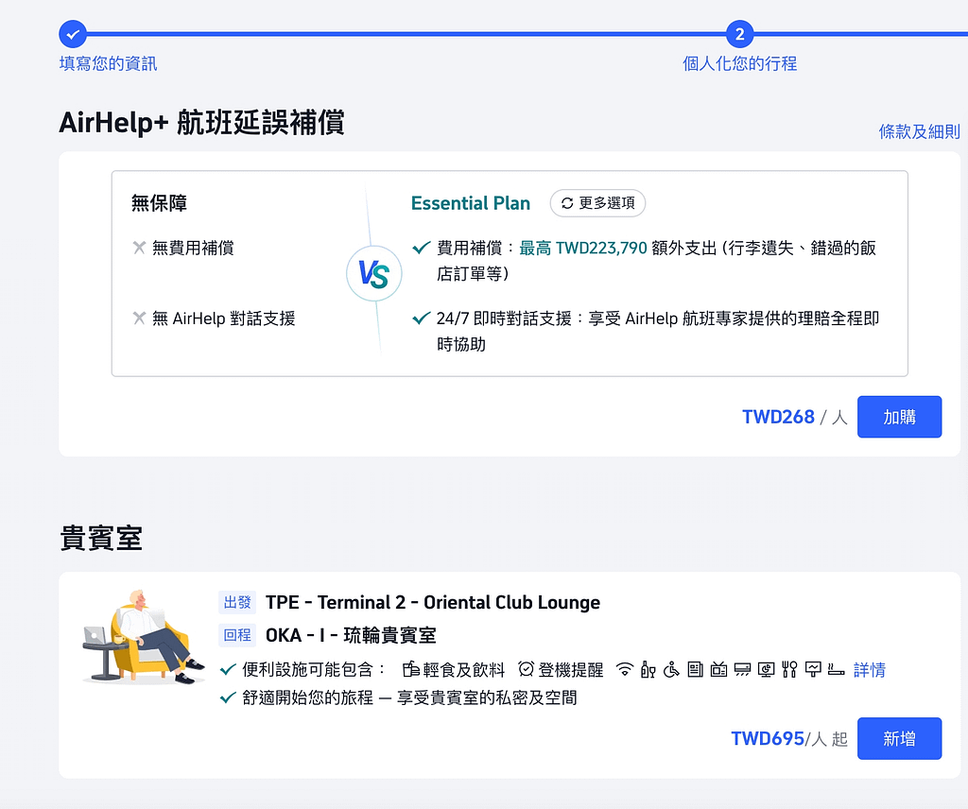Viewport: 968px width, 809px height.
Task: Click the newspaper amenity icon
Action: (695, 669)
